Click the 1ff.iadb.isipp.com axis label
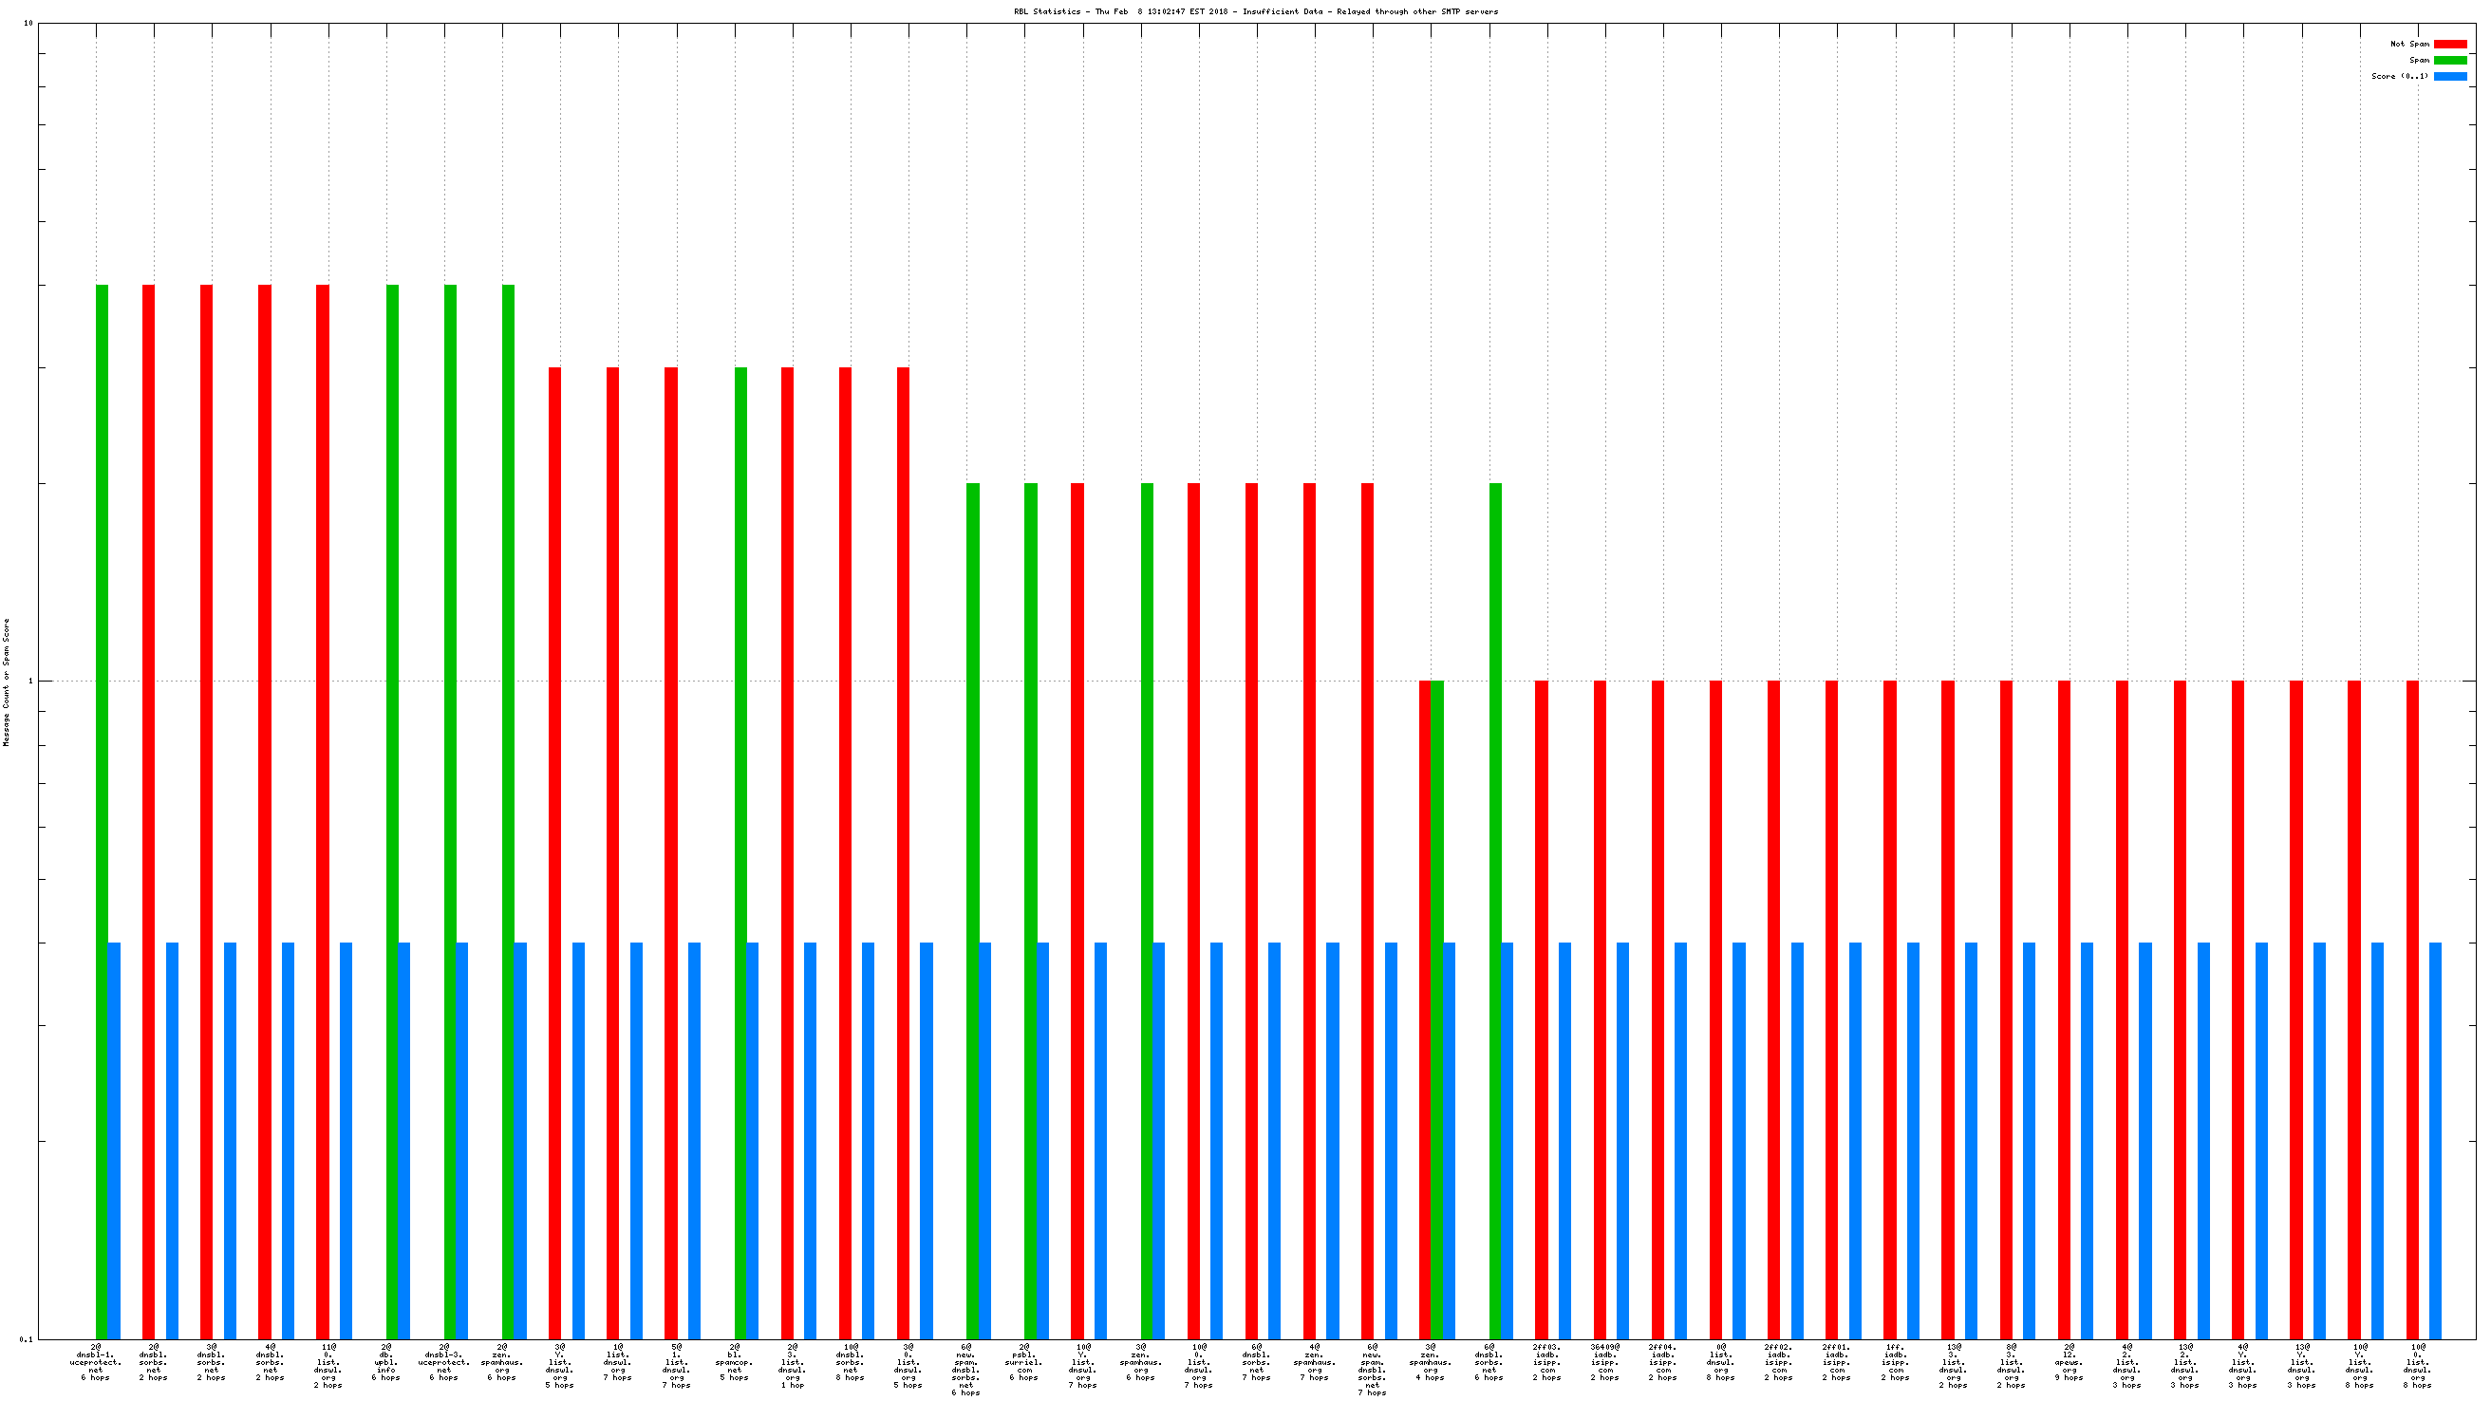The height and width of the screenshot is (1401, 2491). click(1895, 1361)
